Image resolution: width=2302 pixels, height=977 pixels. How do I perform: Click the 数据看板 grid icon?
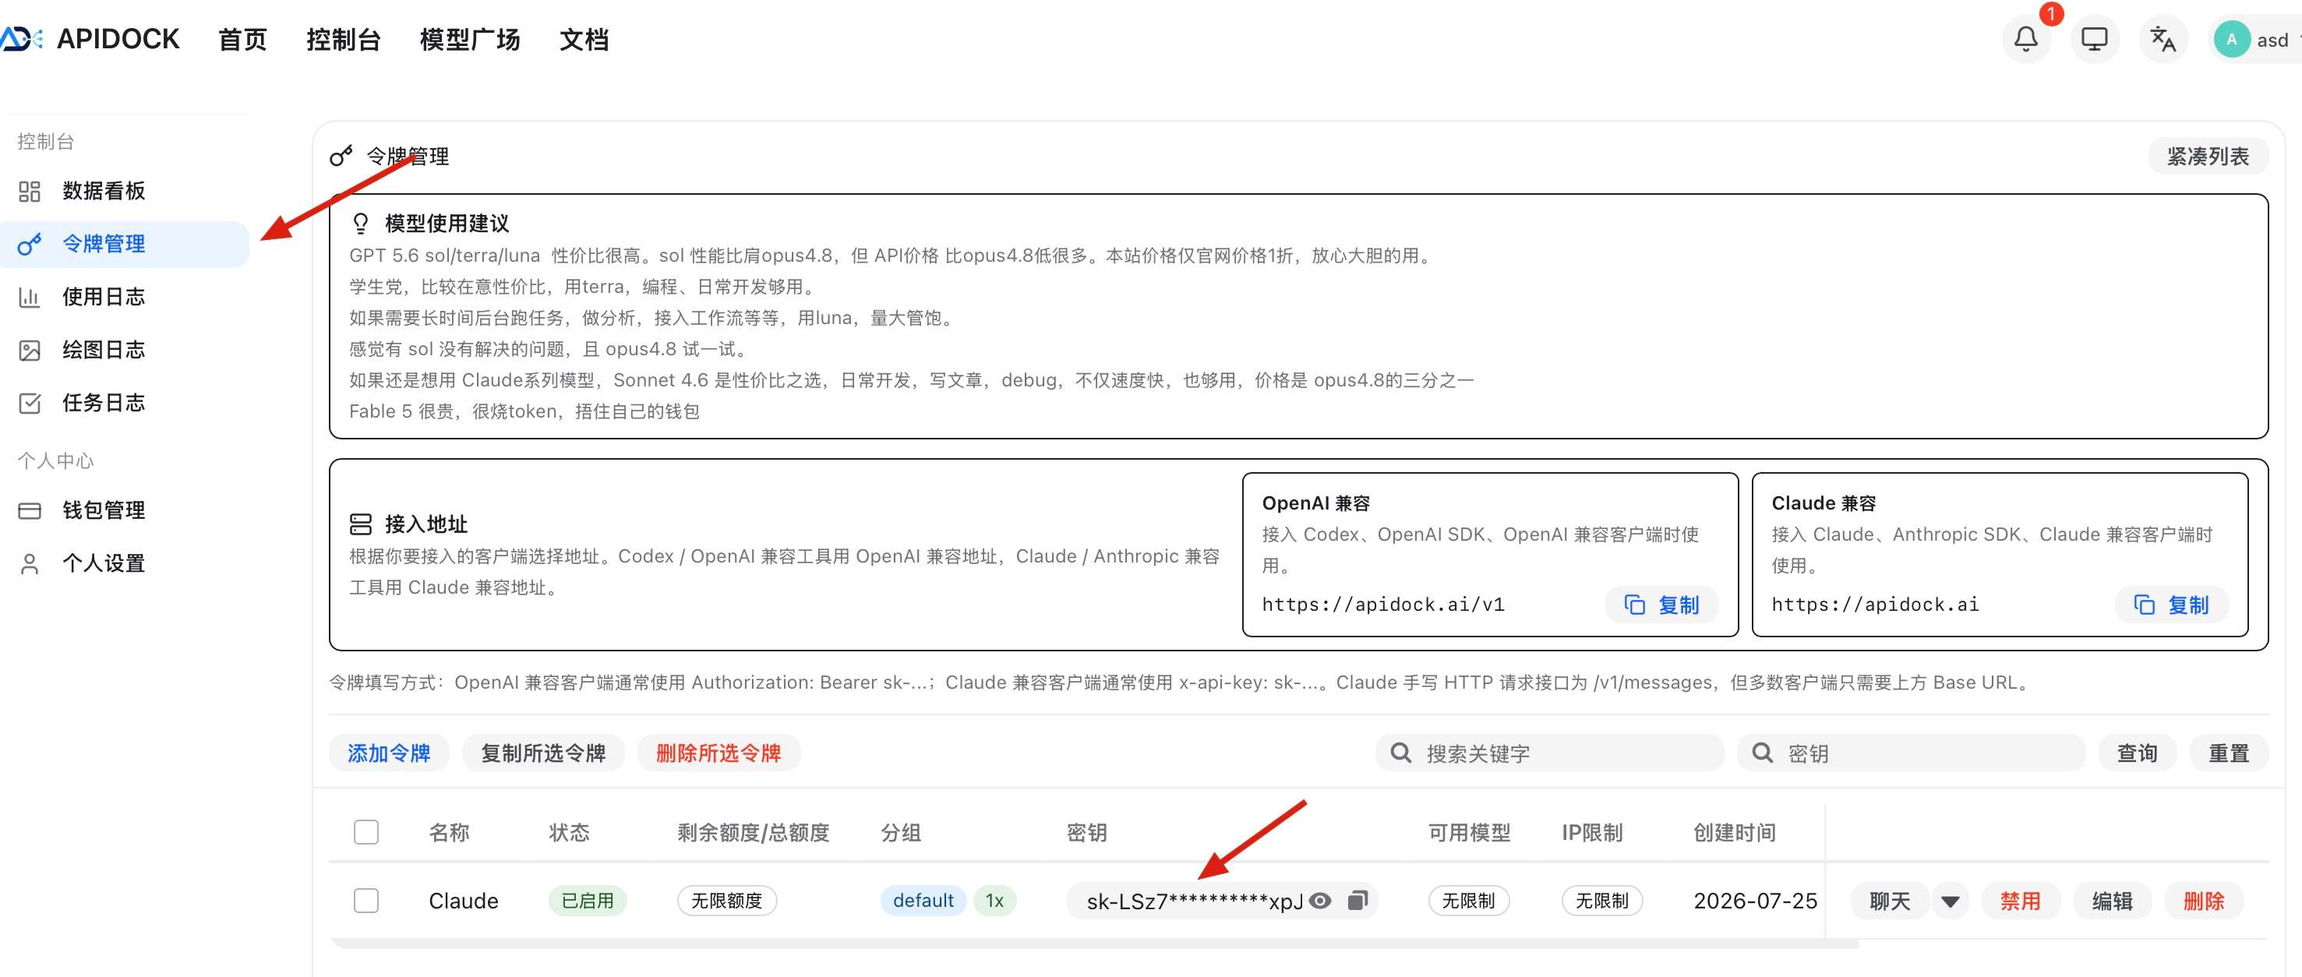30,191
